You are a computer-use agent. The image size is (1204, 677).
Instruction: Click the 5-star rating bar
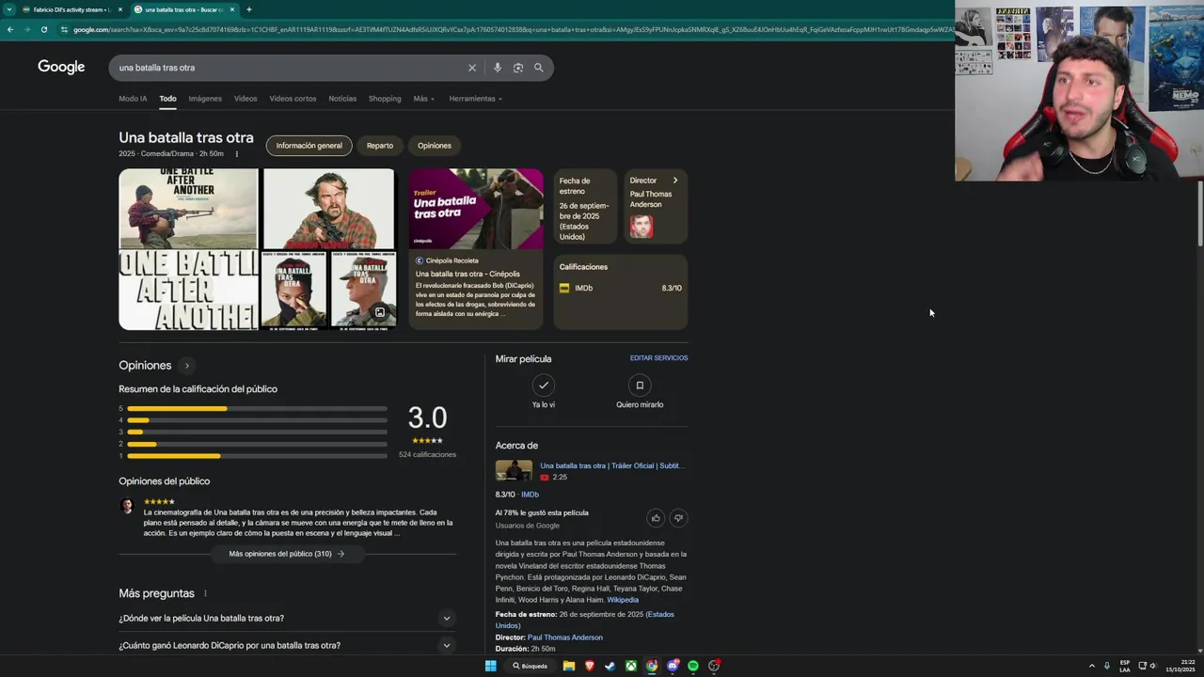click(x=257, y=409)
